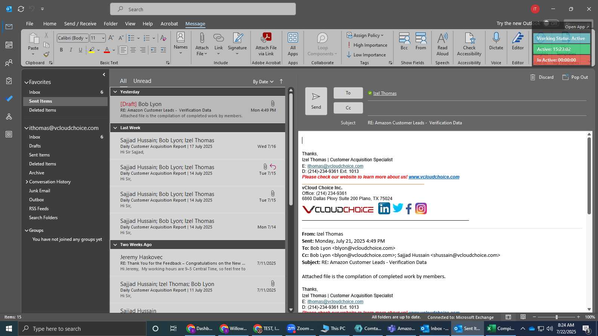Collapse the Last Week message group

coord(115,128)
